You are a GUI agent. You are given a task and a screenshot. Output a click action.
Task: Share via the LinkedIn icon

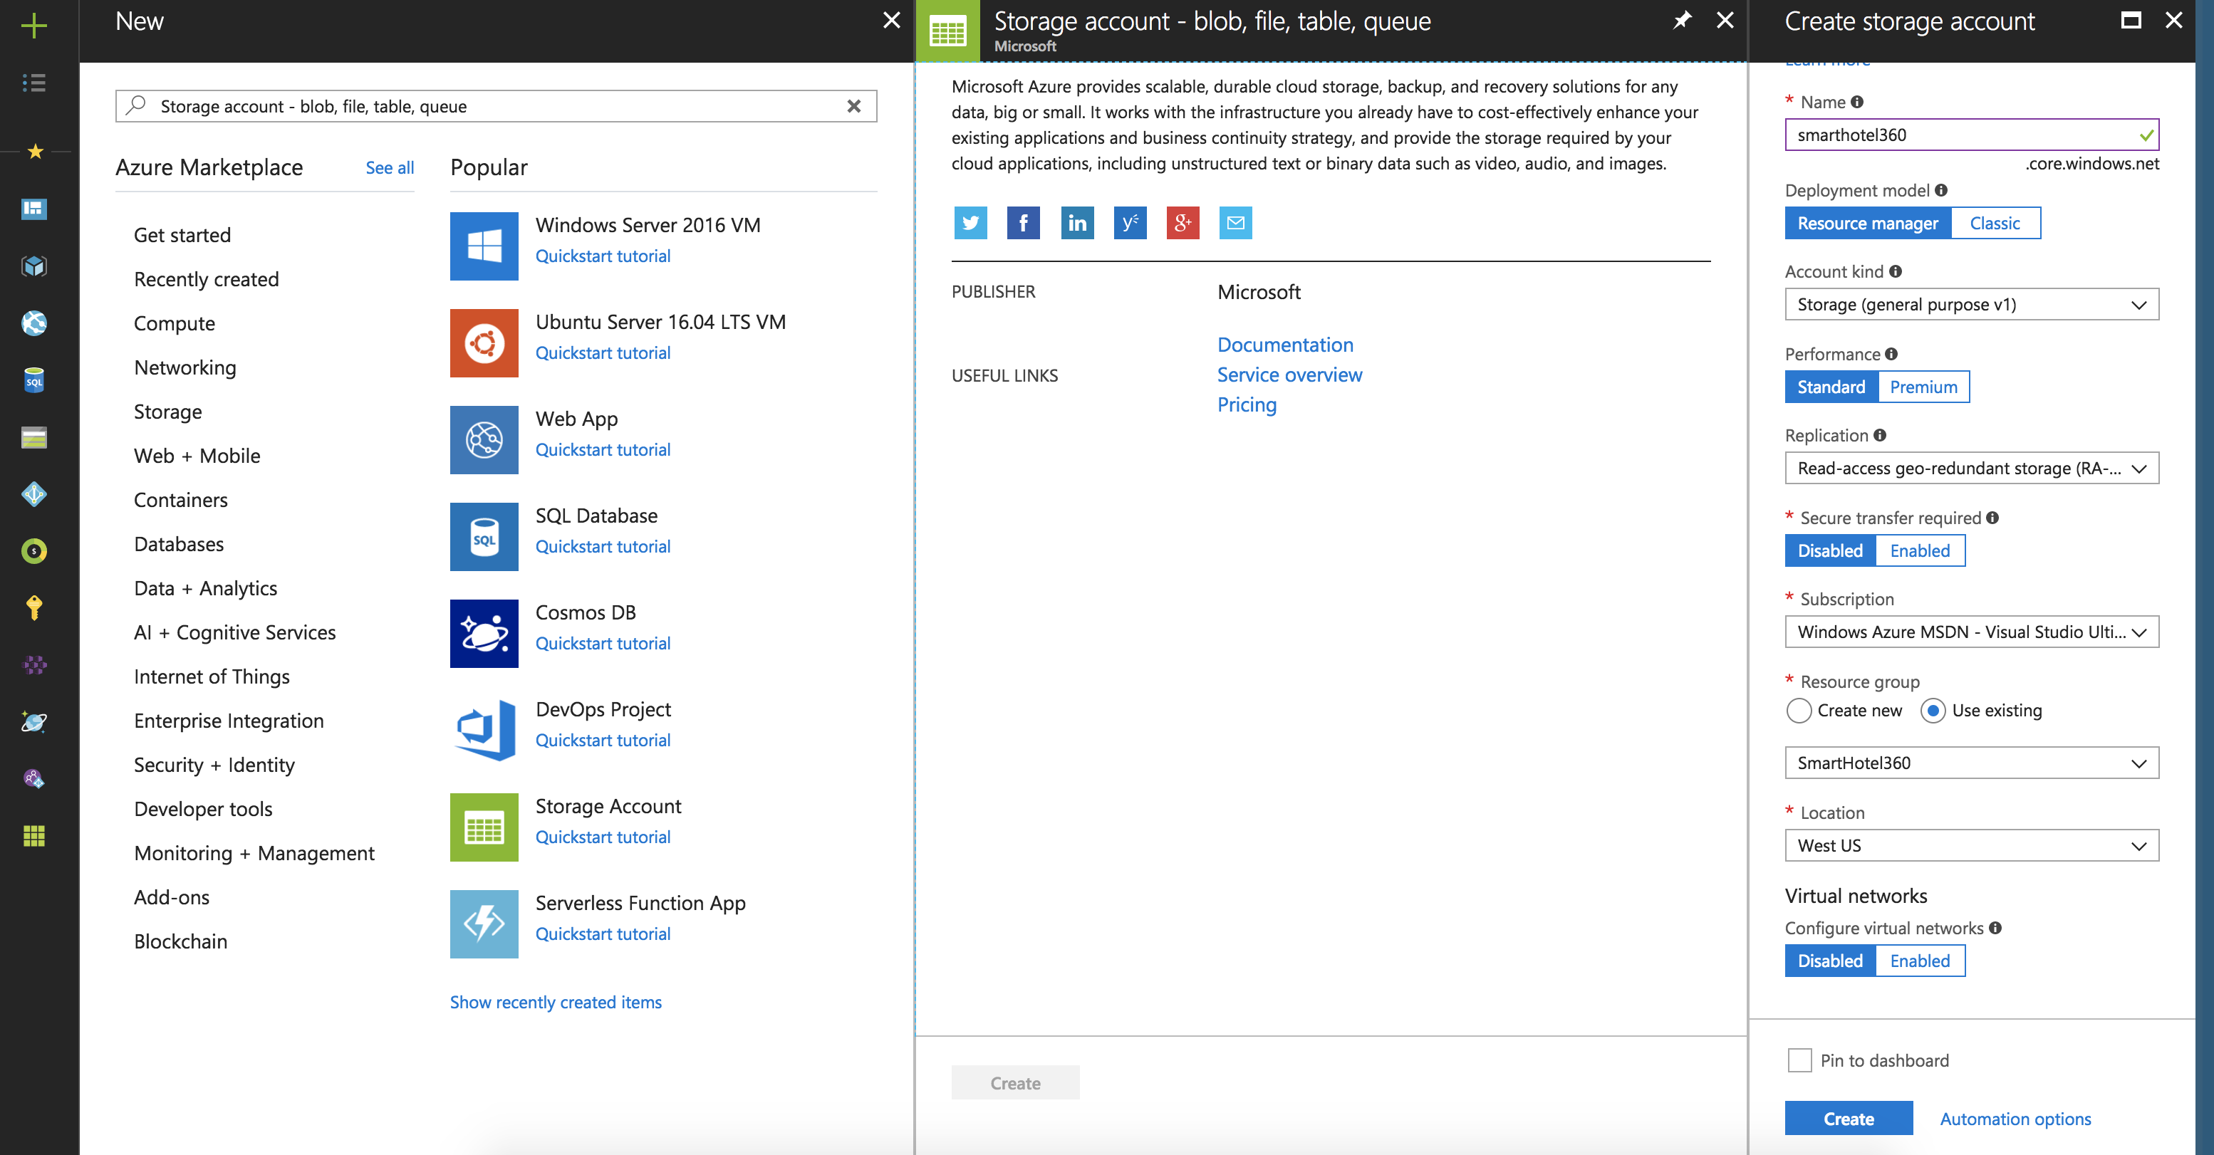[x=1076, y=223]
